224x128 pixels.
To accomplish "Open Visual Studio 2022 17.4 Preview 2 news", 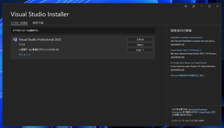I will pyautogui.click(x=186, y=50).
